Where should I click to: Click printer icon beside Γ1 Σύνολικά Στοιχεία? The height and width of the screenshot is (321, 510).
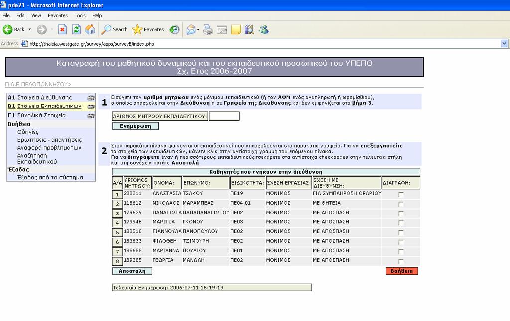click(91, 115)
